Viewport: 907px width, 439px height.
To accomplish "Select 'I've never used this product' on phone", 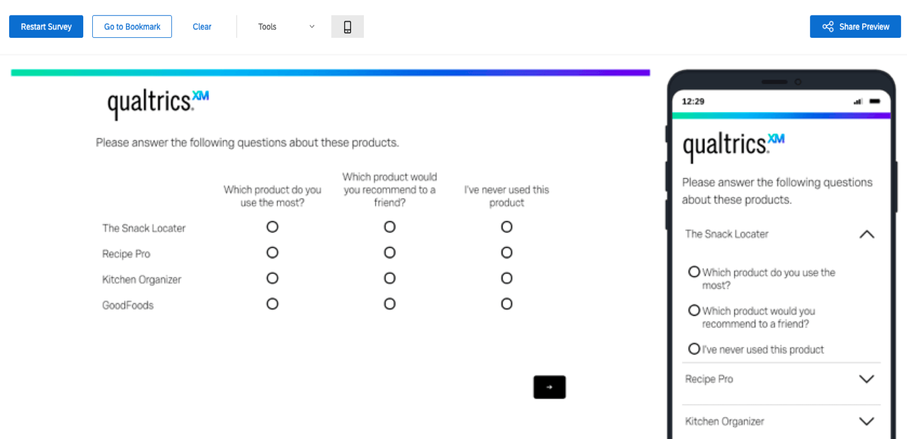I will coord(694,348).
